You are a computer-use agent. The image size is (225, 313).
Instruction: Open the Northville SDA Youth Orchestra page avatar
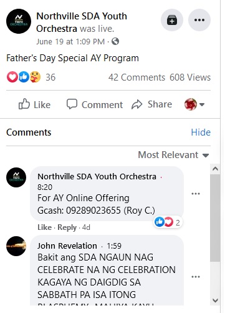(19, 21)
